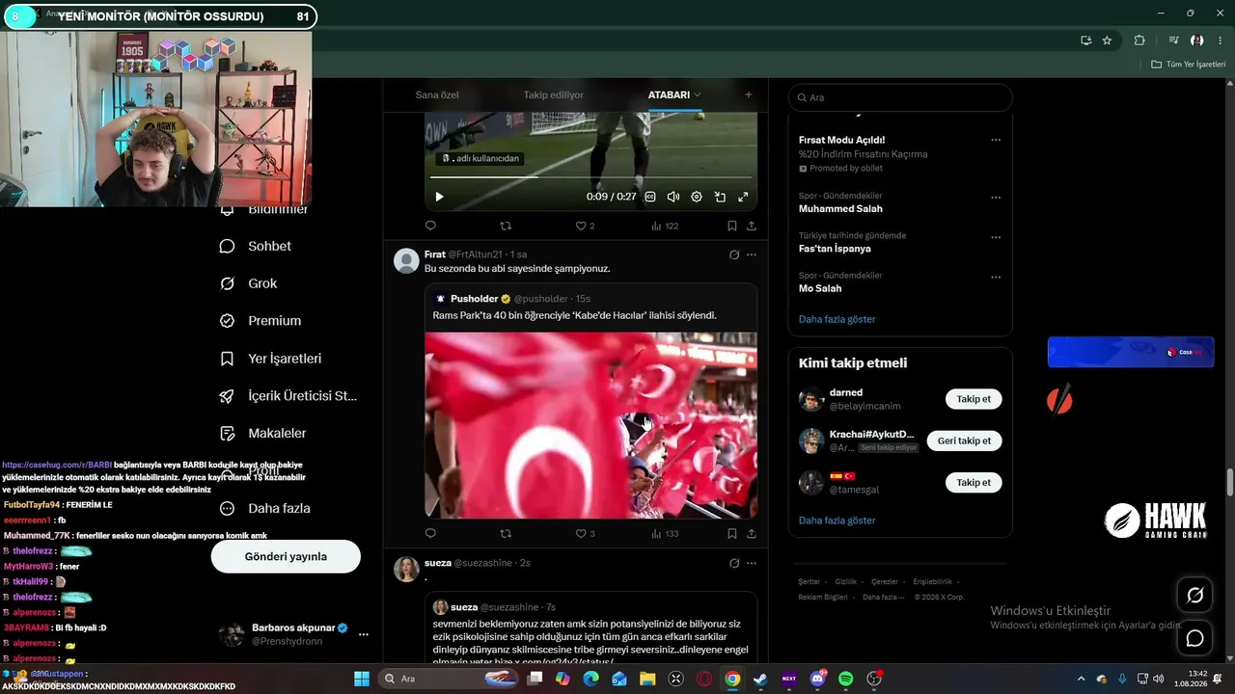
Task: Open Discord from the taskbar
Action: click(818, 679)
